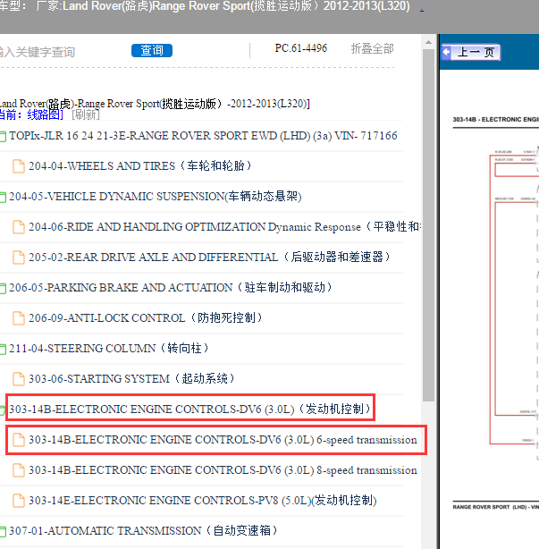Select TOPIx-JLR RANGE ROVER SPORT EWD root entry

tap(203, 136)
